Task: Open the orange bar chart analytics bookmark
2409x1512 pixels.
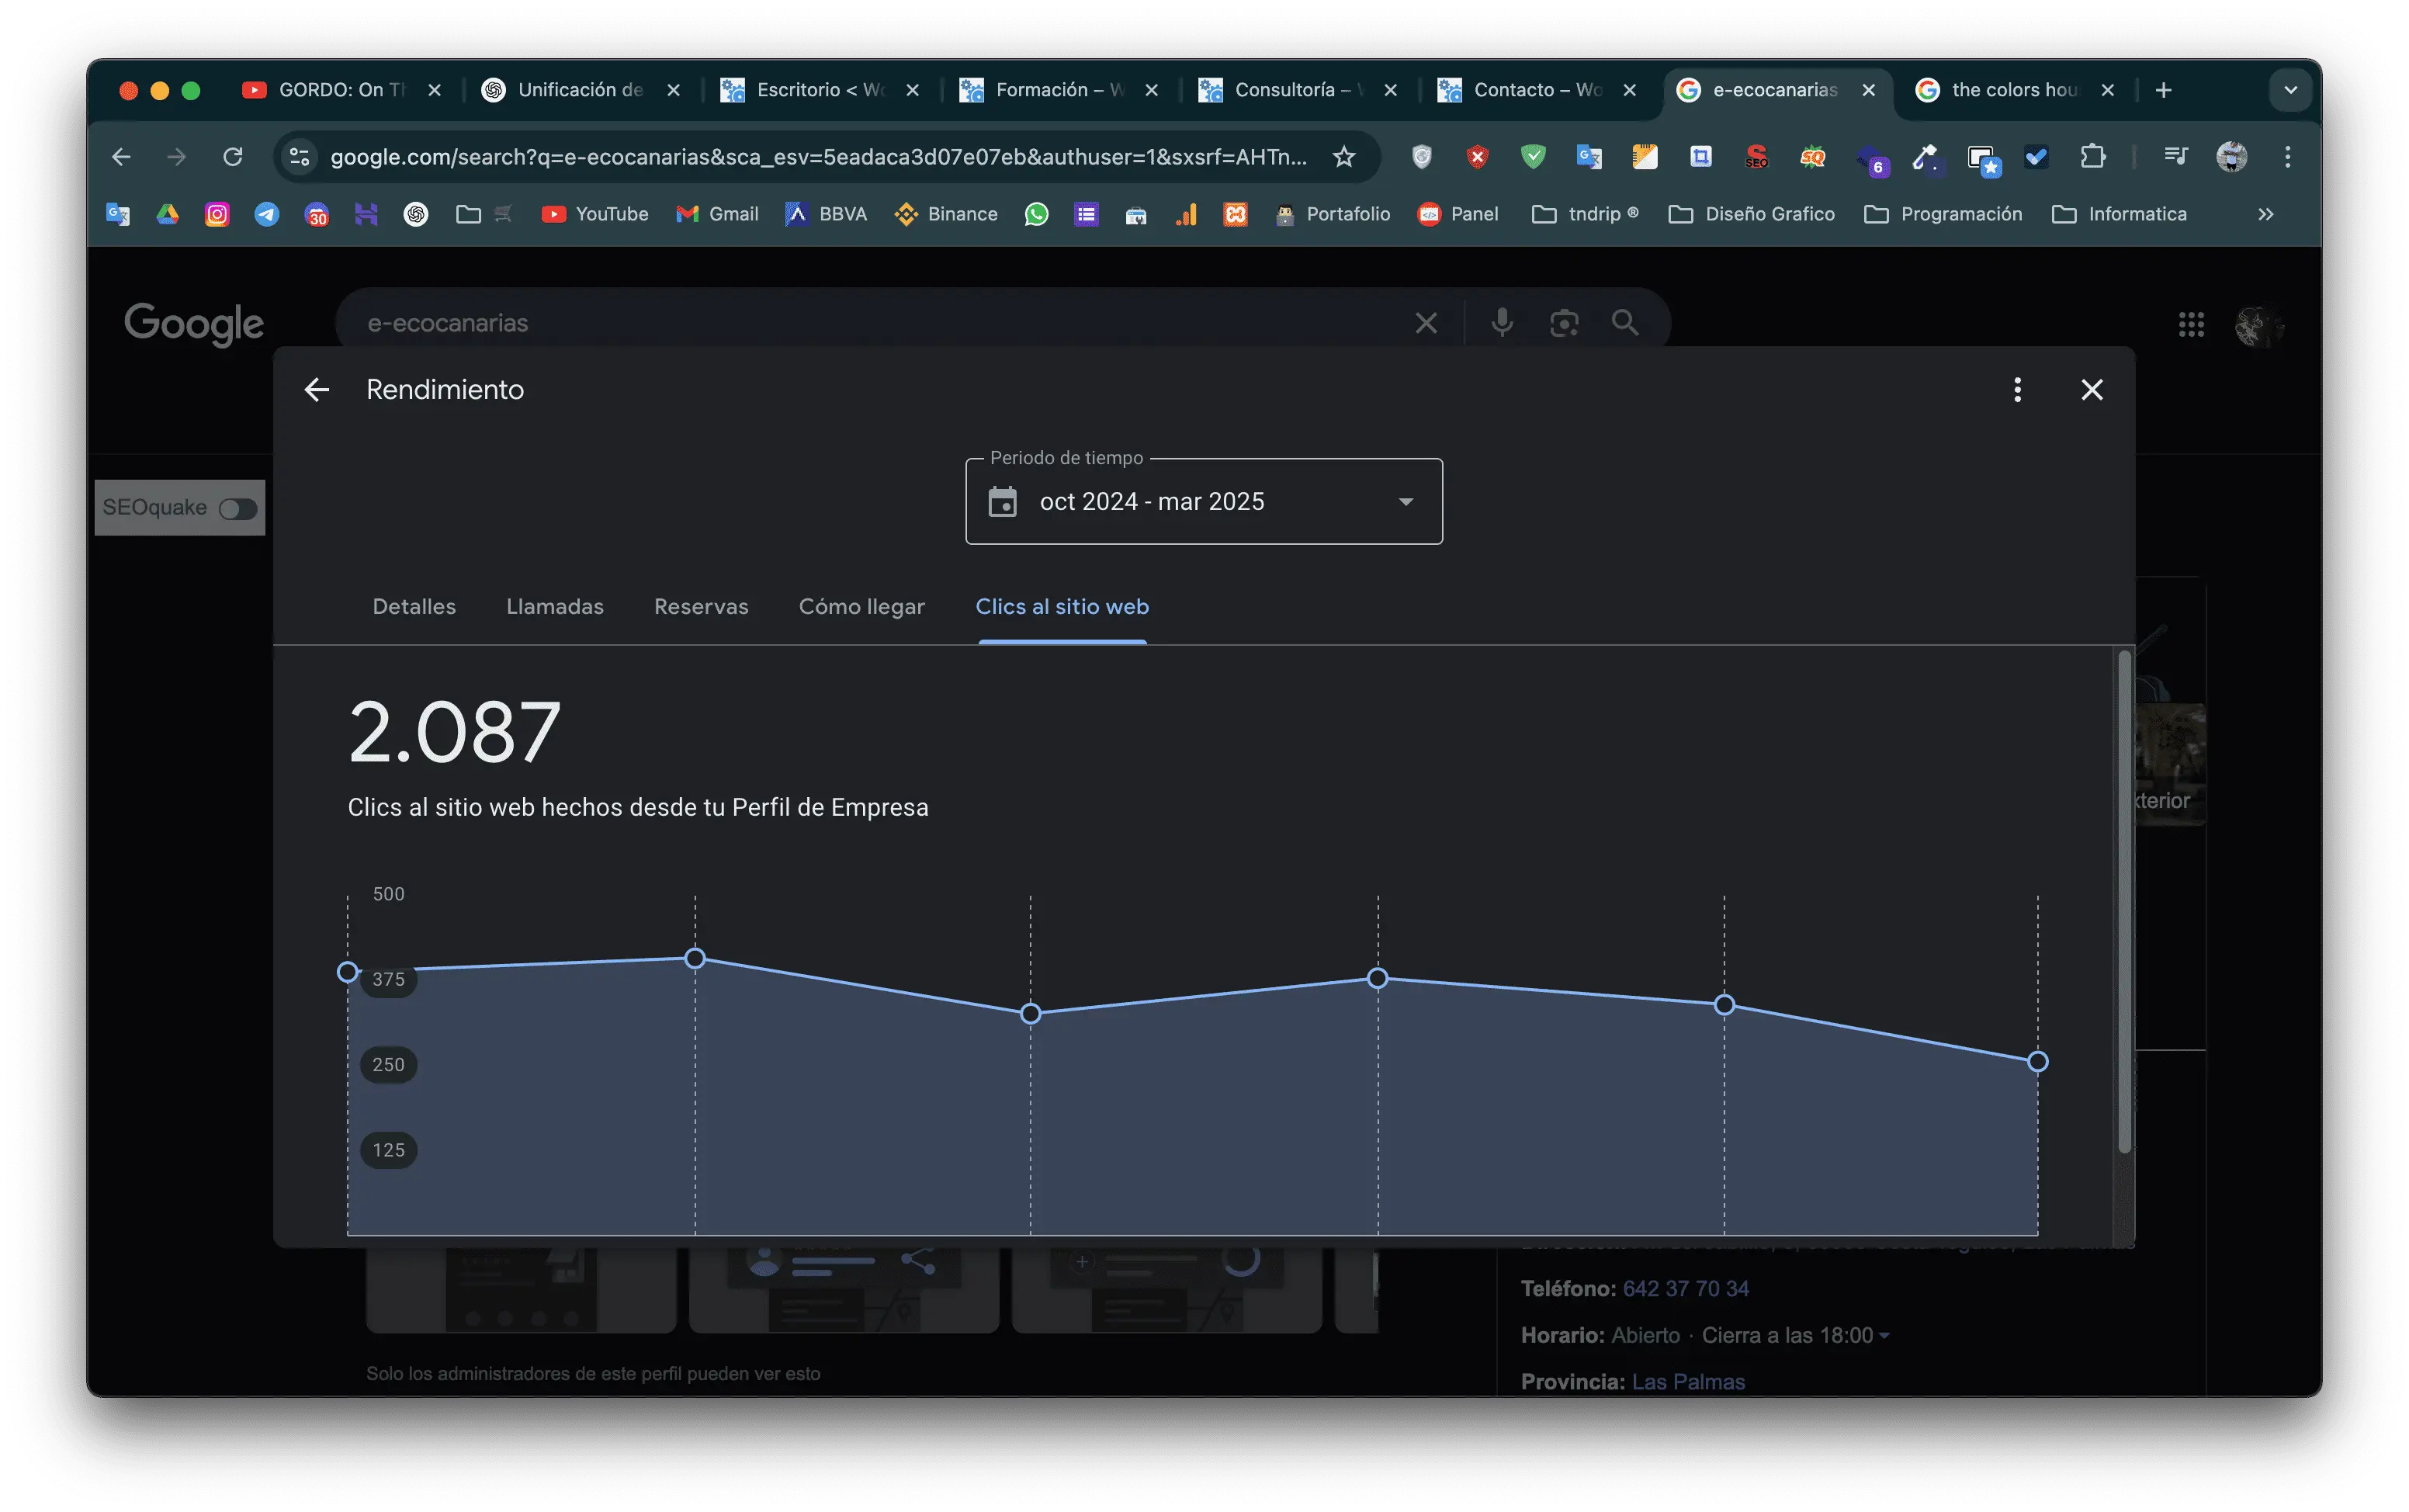Action: [1186, 214]
